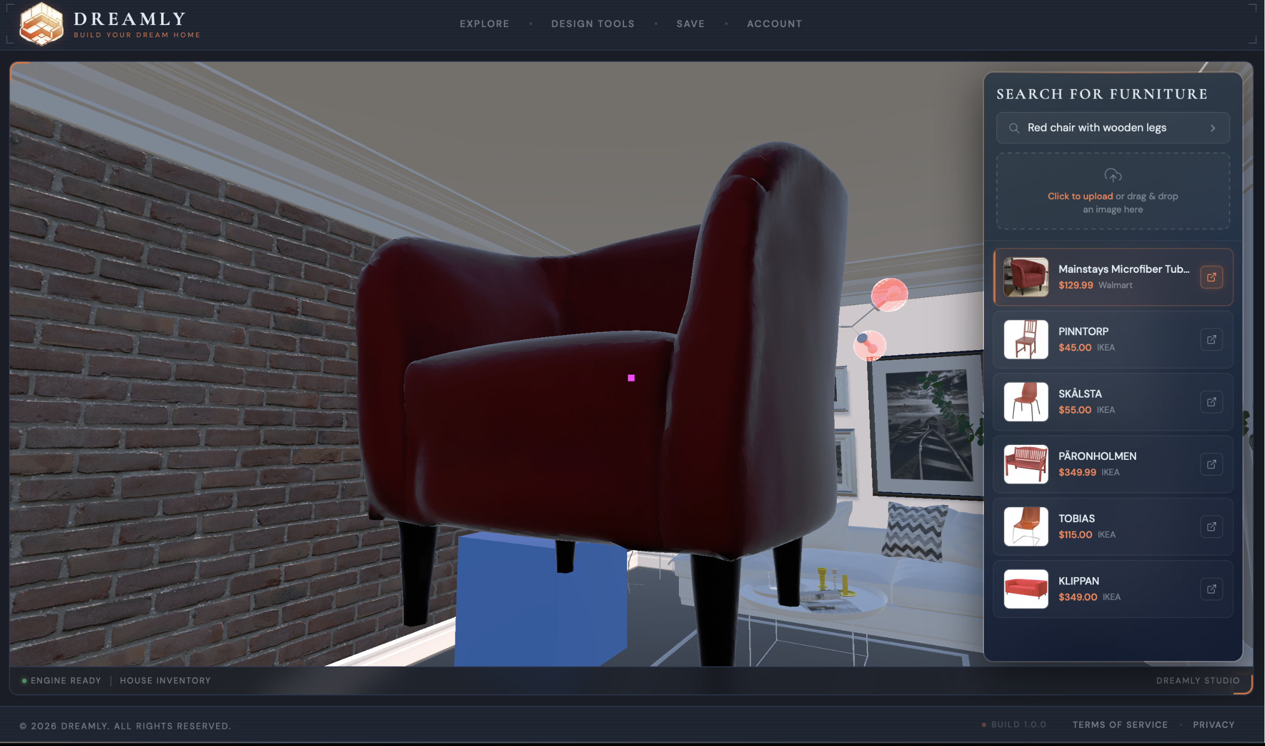This screenshot has height=746, width=1265.
Task: Open Terms of Service link
Action: pos(1120,725)
